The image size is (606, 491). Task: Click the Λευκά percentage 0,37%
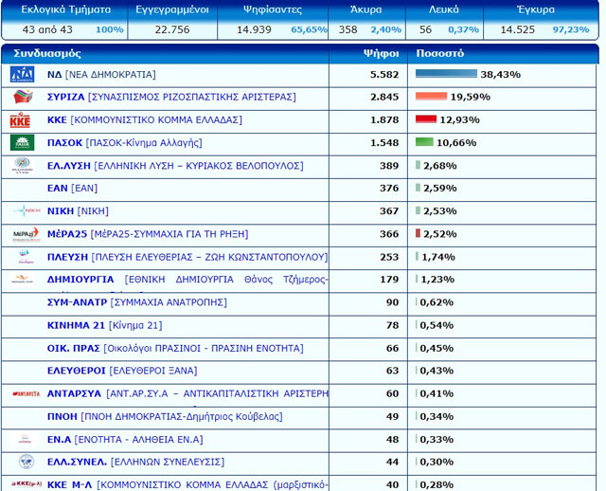(463, 29)
